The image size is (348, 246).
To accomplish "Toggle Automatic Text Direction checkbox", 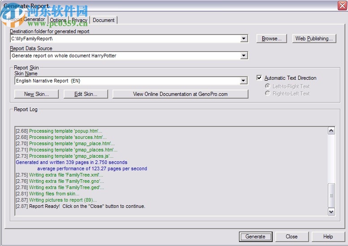I will pos(259,78).
